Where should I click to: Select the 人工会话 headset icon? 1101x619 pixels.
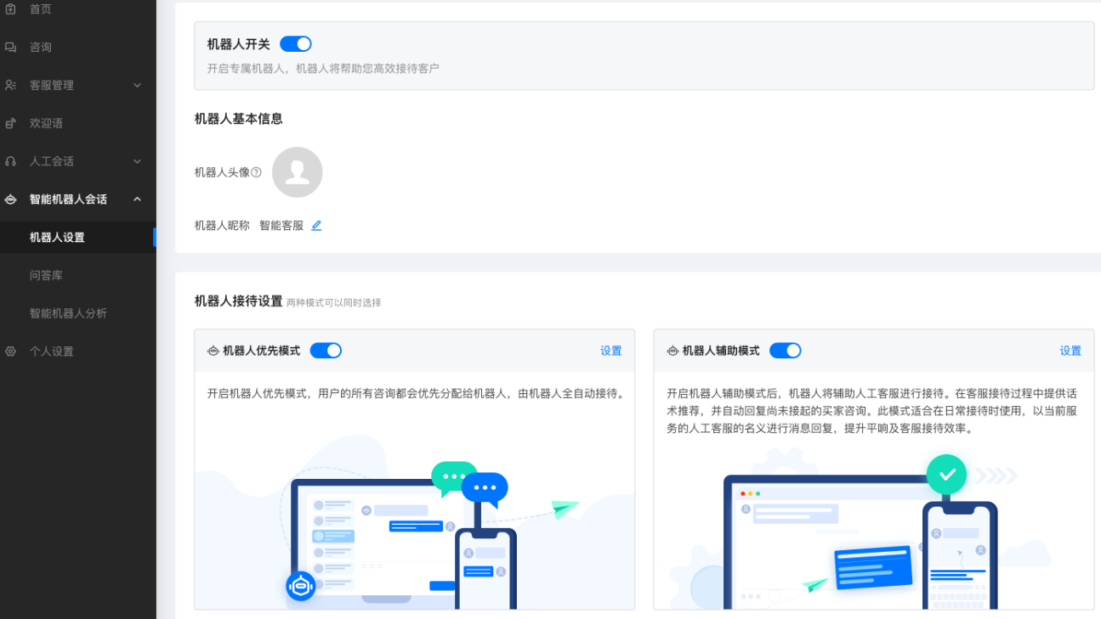pos(12,160)
